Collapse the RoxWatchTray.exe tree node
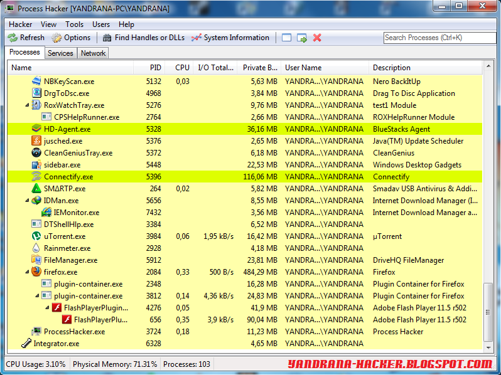501x375 pixels. coord(27,105)
